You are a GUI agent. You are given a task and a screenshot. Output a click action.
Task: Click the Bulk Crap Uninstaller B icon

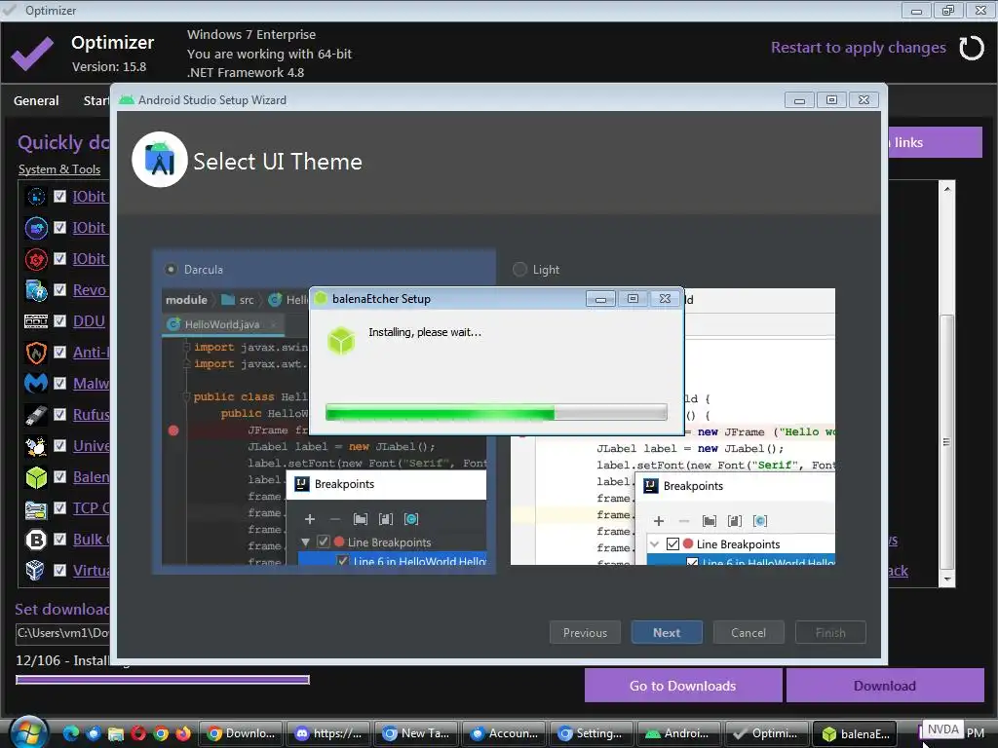pyautogui.click(x=36, y=540)
